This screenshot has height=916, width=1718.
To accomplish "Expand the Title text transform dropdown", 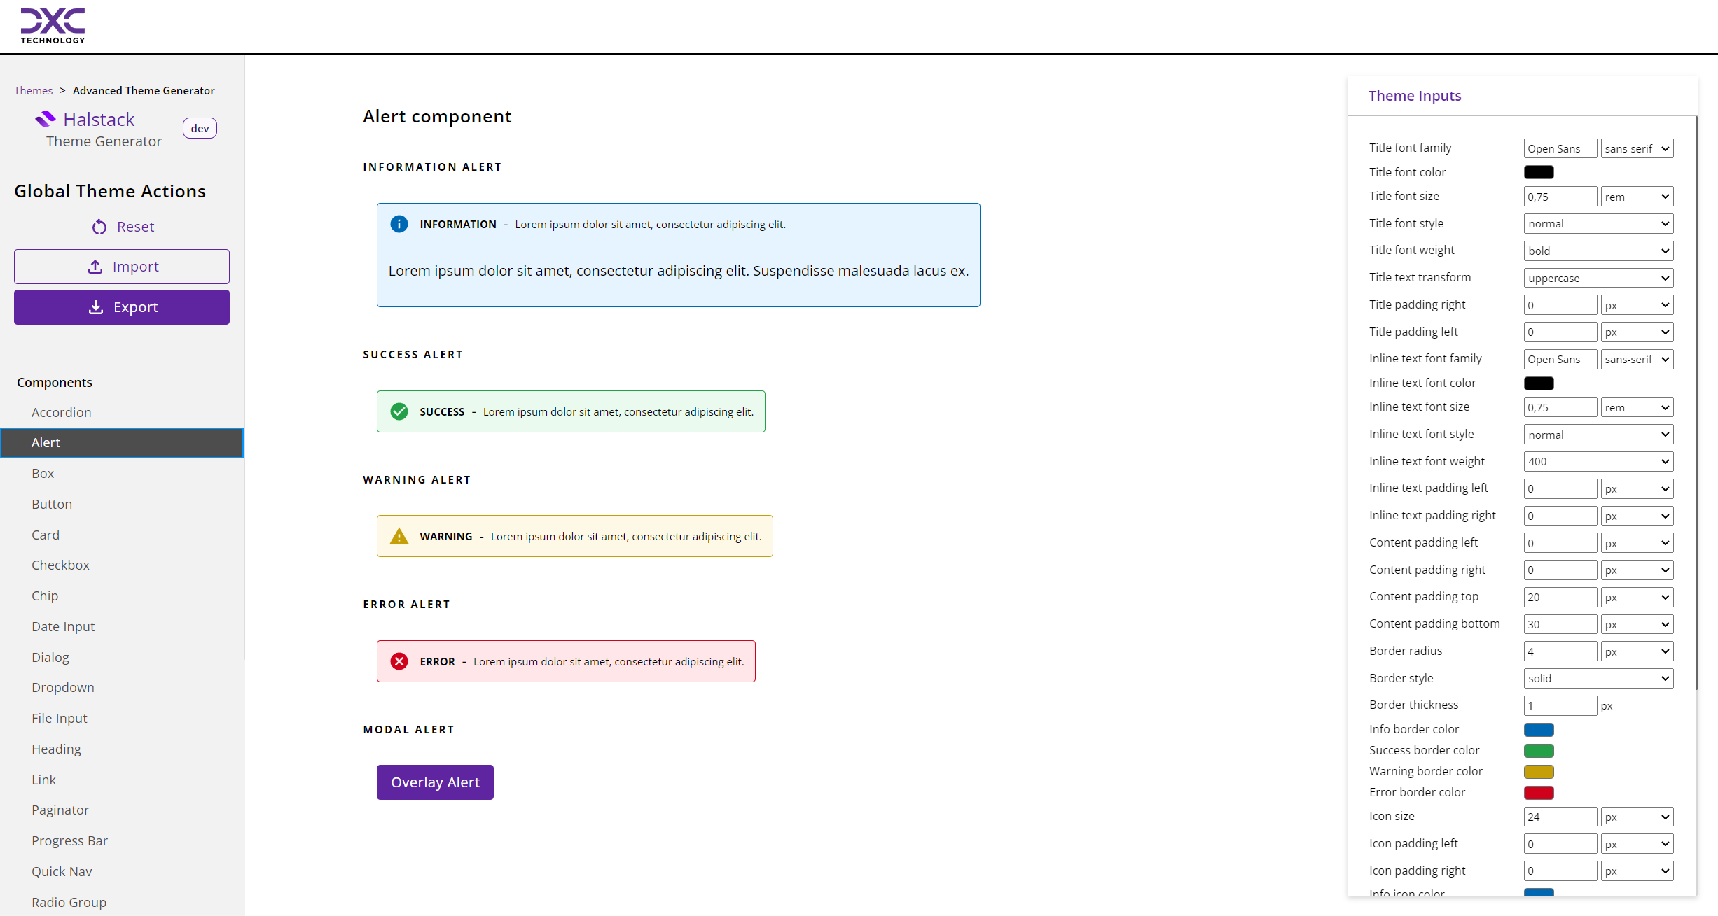I will [1598, 278].
